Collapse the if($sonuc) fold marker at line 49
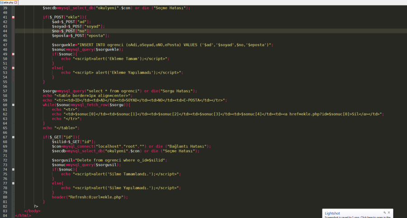Viewport: 407px width, 218px height. tap(13, 54)
